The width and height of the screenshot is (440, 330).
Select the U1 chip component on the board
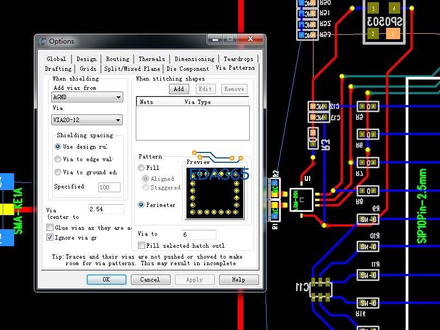click(x=301, y=200)
